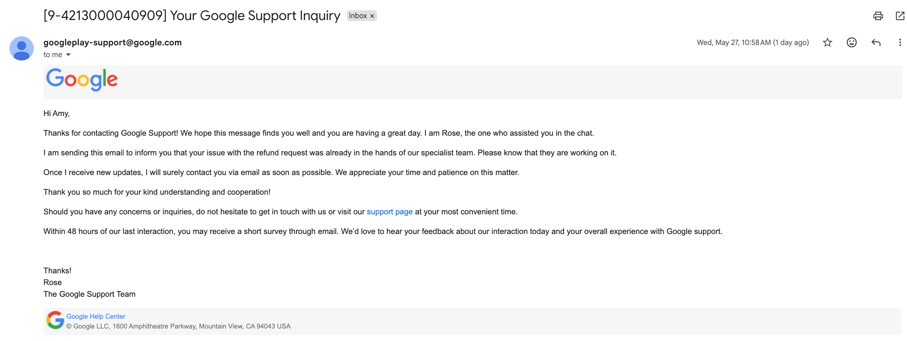Screen dimensions: 907x341
Task: Expand recipient details next to 'to me'
Action: pyautogui.click(x=69, y=55)
